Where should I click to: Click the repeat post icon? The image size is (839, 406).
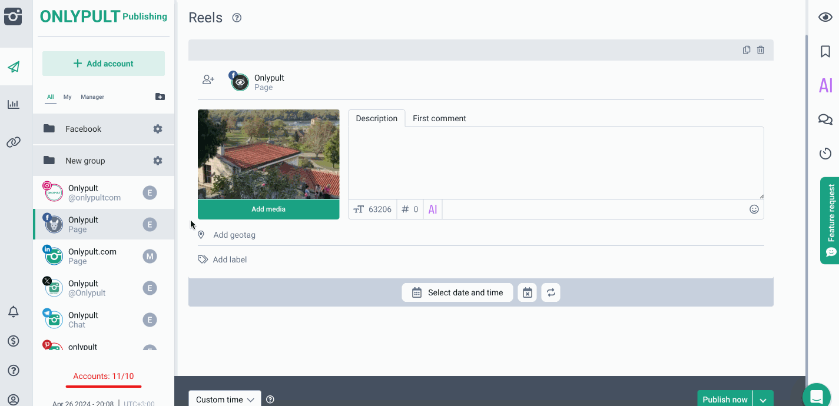coord(551,292)
